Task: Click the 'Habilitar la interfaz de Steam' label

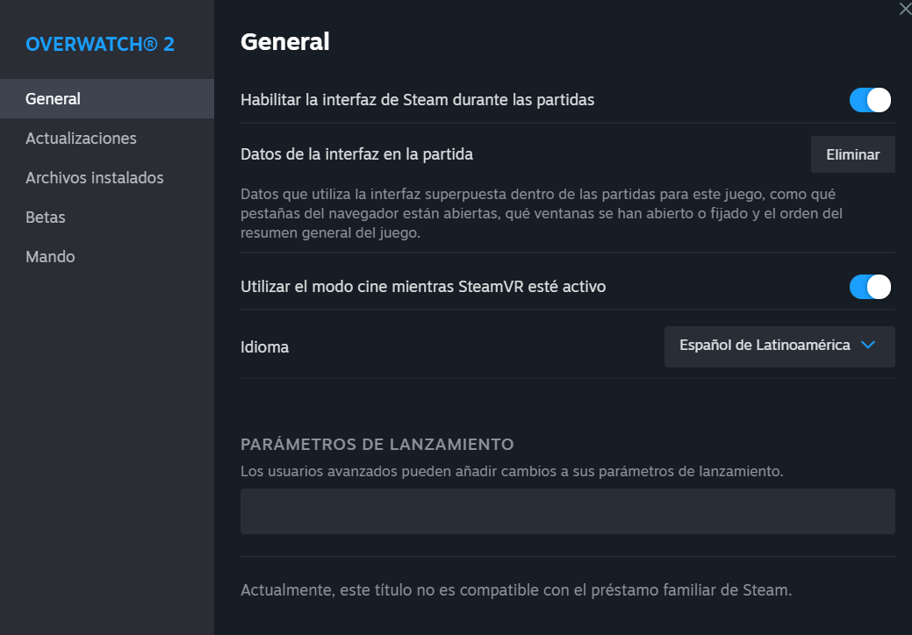Action: click(x=417, y=100)
